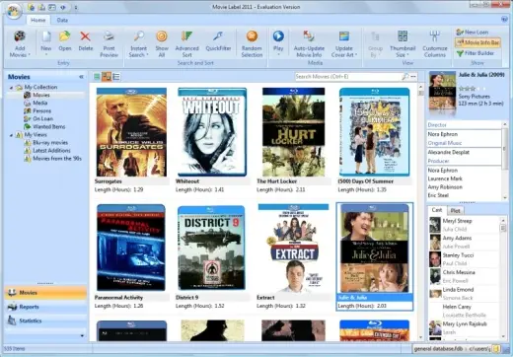Viewport: 513px width, 357px height.
Task: Toggle the Filter Builder panel
Action: coord(475,53)
